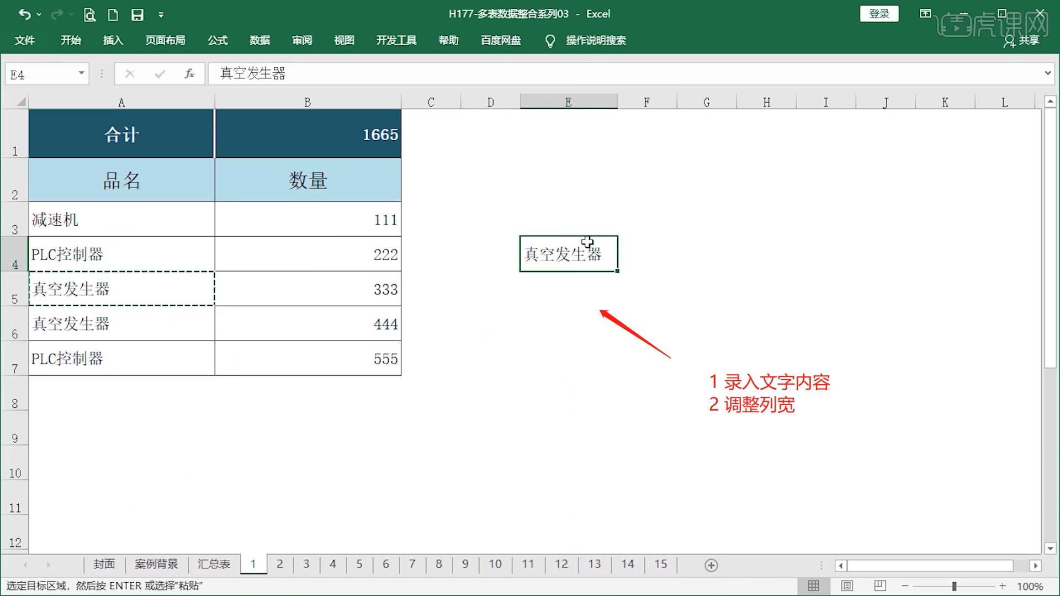Open the 百度网盘 ribbon tab
The width and height of the screenshot is (1060, 596).
[x=501, y=40]
